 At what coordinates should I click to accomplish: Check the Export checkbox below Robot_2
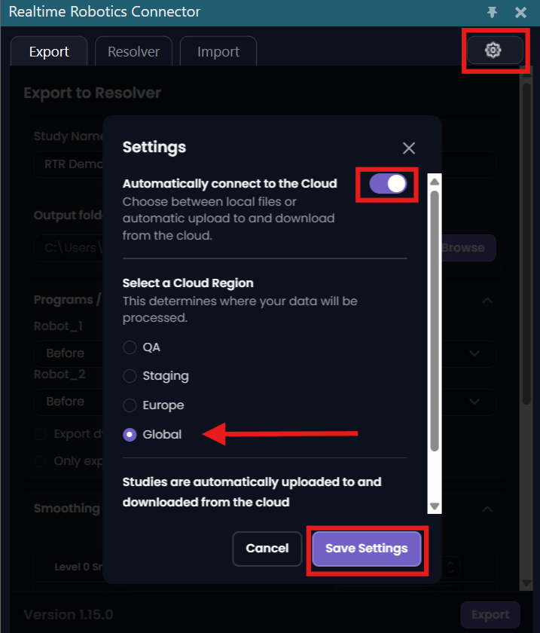[41, 434]
